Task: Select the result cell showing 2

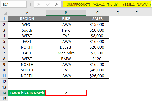Action: click(x=66, y=93)
